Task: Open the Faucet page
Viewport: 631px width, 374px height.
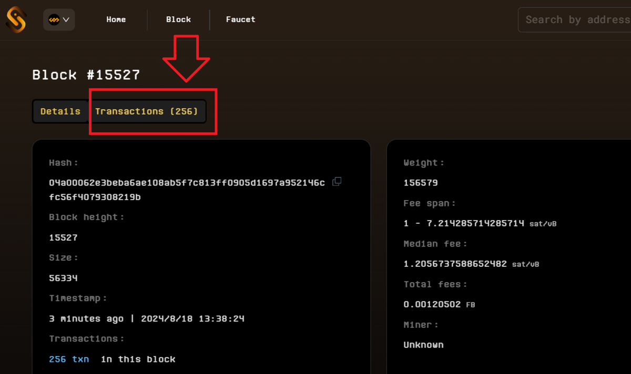Action: click(240, 19)
